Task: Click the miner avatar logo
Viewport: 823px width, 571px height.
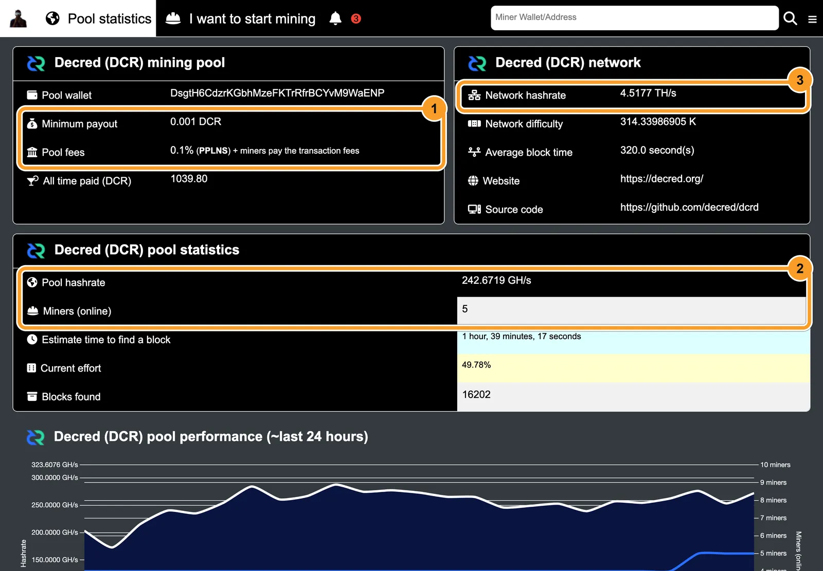Action: point(19,19)
